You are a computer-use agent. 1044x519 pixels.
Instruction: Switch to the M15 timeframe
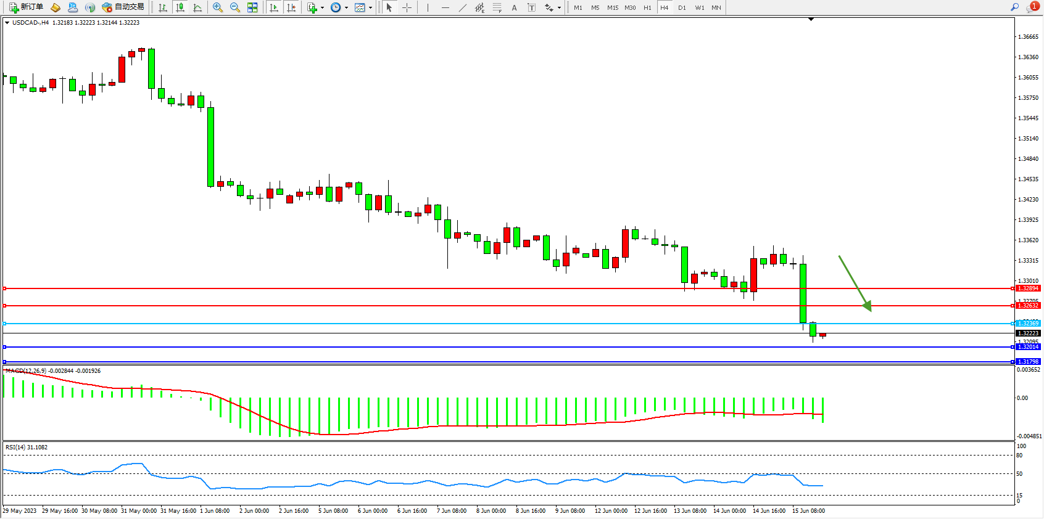coord(612,7)
